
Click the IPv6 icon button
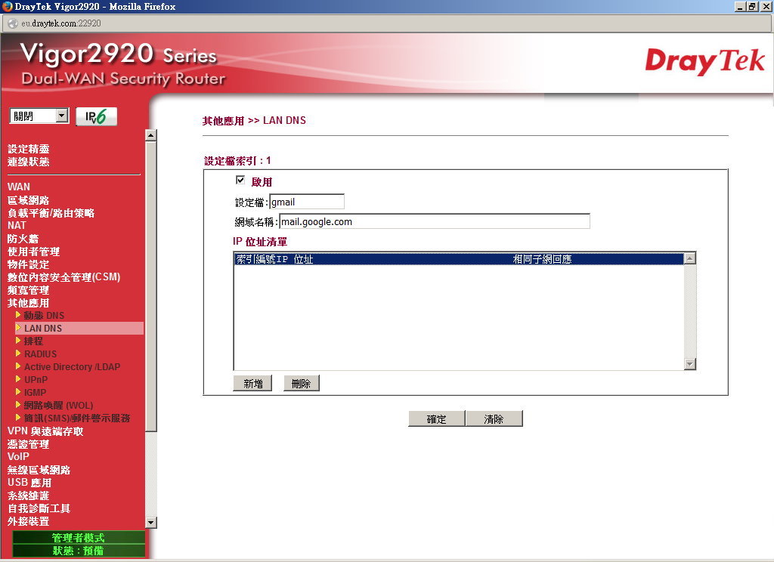point(96,116)
